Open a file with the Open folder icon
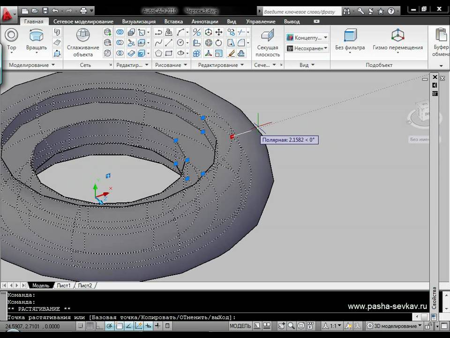450x338 pixels. [35, 11]
